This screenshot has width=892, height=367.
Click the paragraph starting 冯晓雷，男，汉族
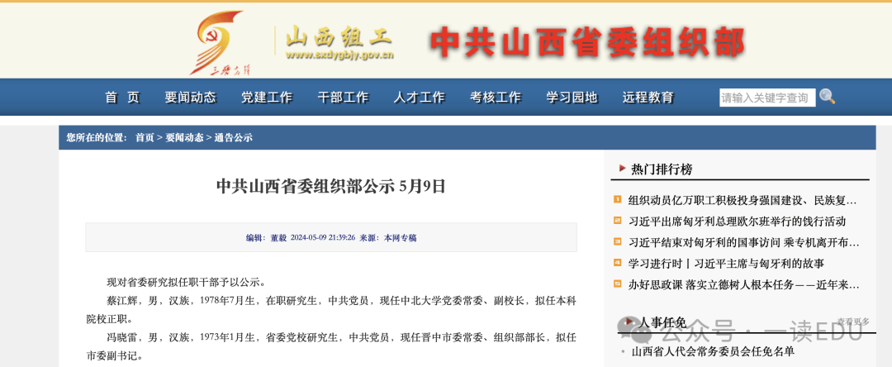pos(331,347)
